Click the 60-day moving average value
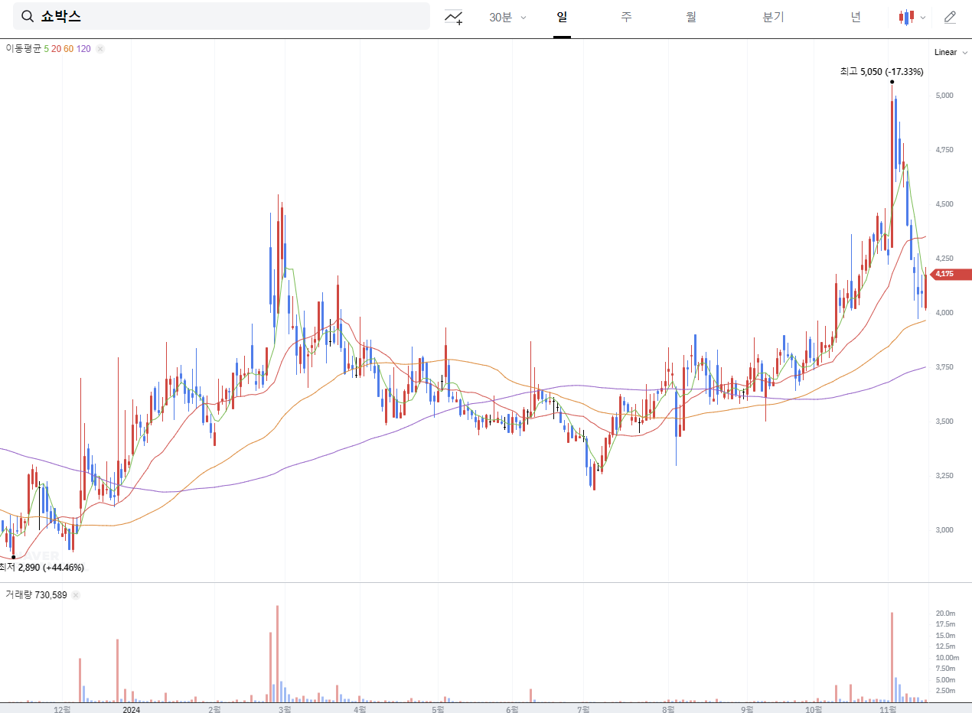Screen dimensions: 972x713 coord(68,49)
